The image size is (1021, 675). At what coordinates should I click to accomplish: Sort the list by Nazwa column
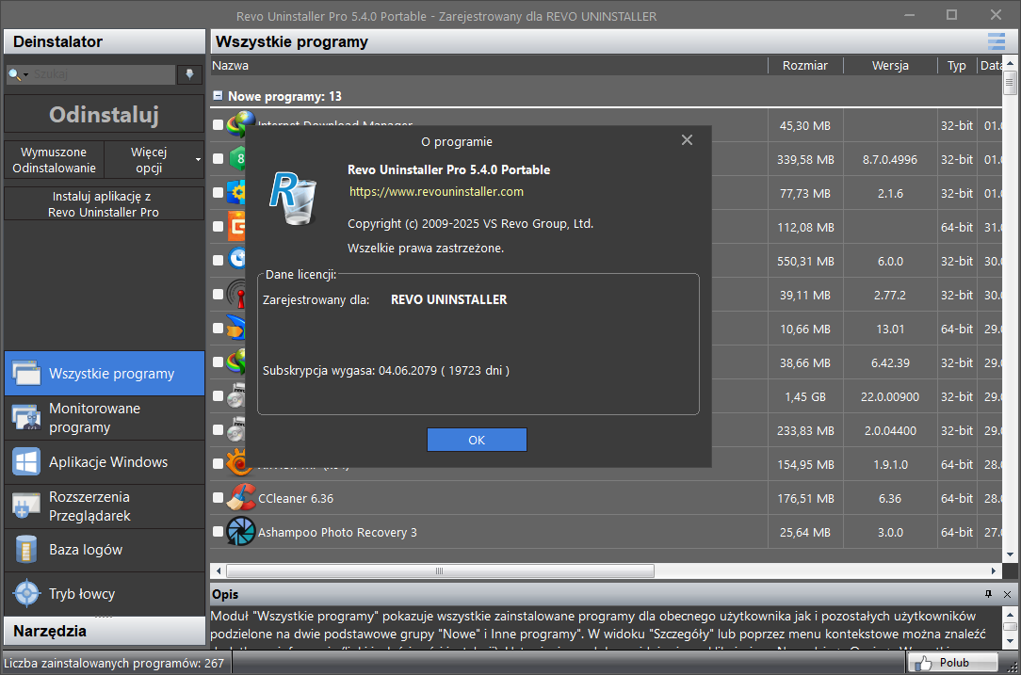[x=490, y=65]
